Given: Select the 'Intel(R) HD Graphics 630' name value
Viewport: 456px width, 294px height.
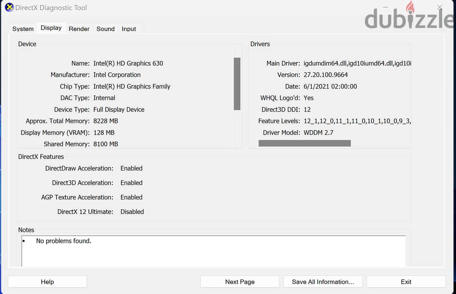Looking at the screenshot, I should point(128,63).
